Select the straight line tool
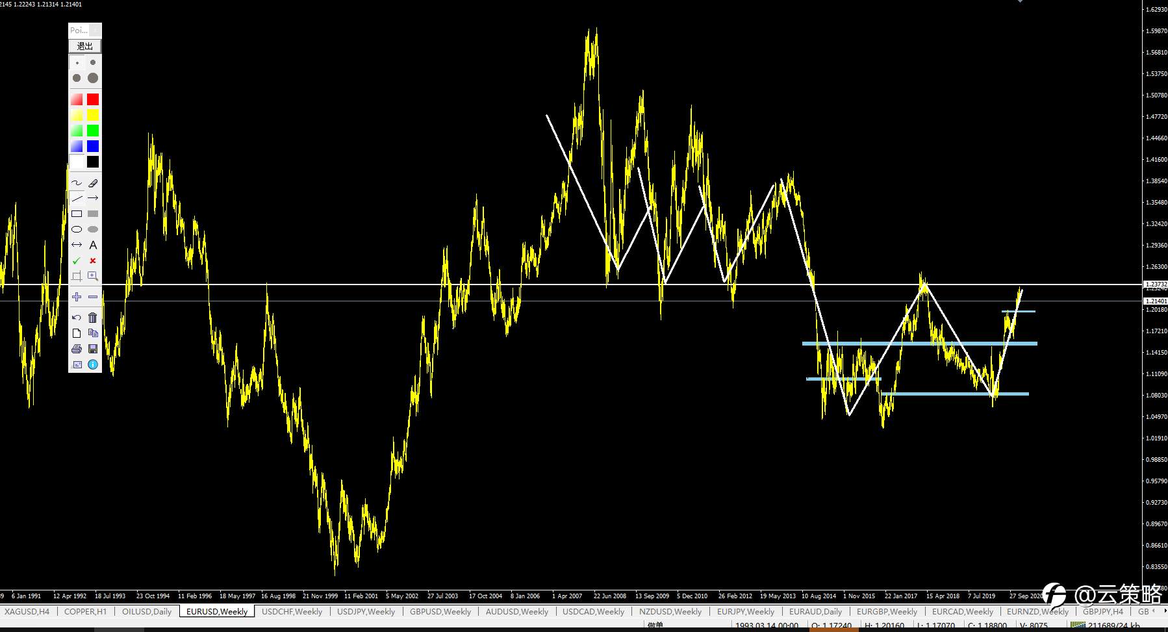This screenshot has width=1168, height=632. coord(77,198)
